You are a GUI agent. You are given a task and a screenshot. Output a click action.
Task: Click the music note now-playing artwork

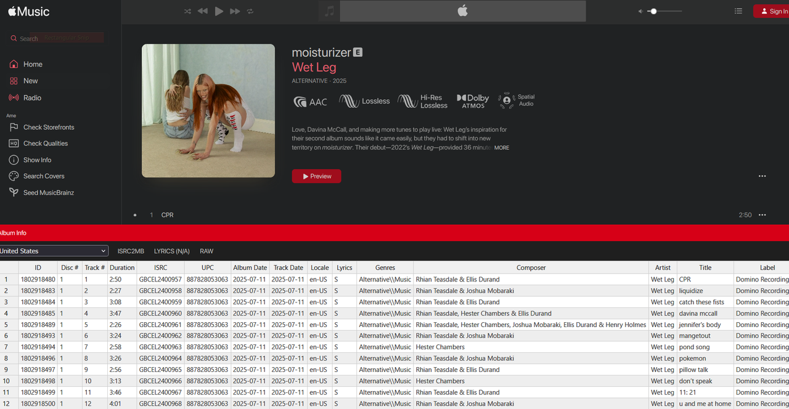(329, 11)
